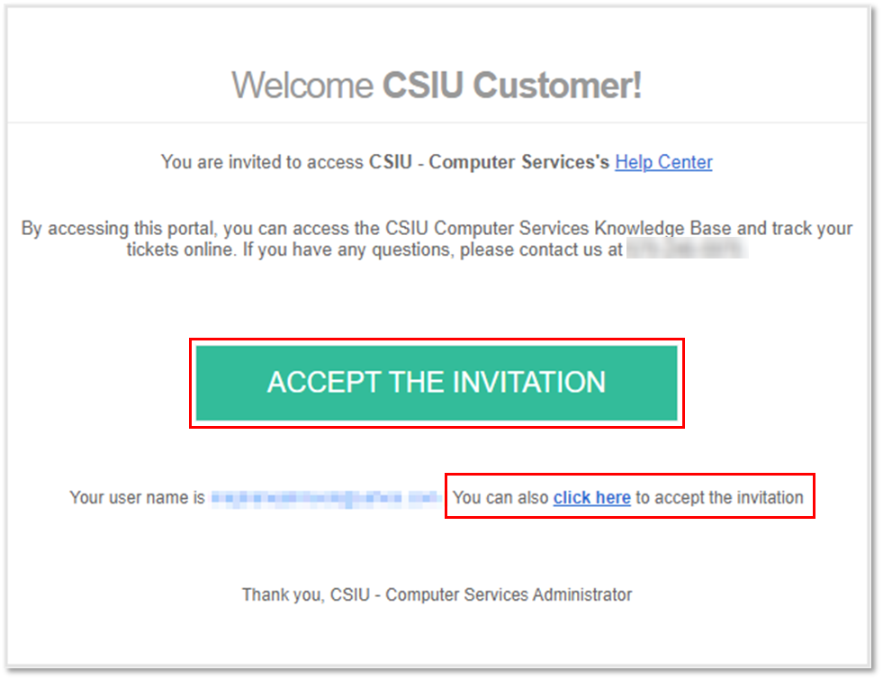
Task: Click the blurred user name value
Action: pyautogui.click(x=326, y=498)
